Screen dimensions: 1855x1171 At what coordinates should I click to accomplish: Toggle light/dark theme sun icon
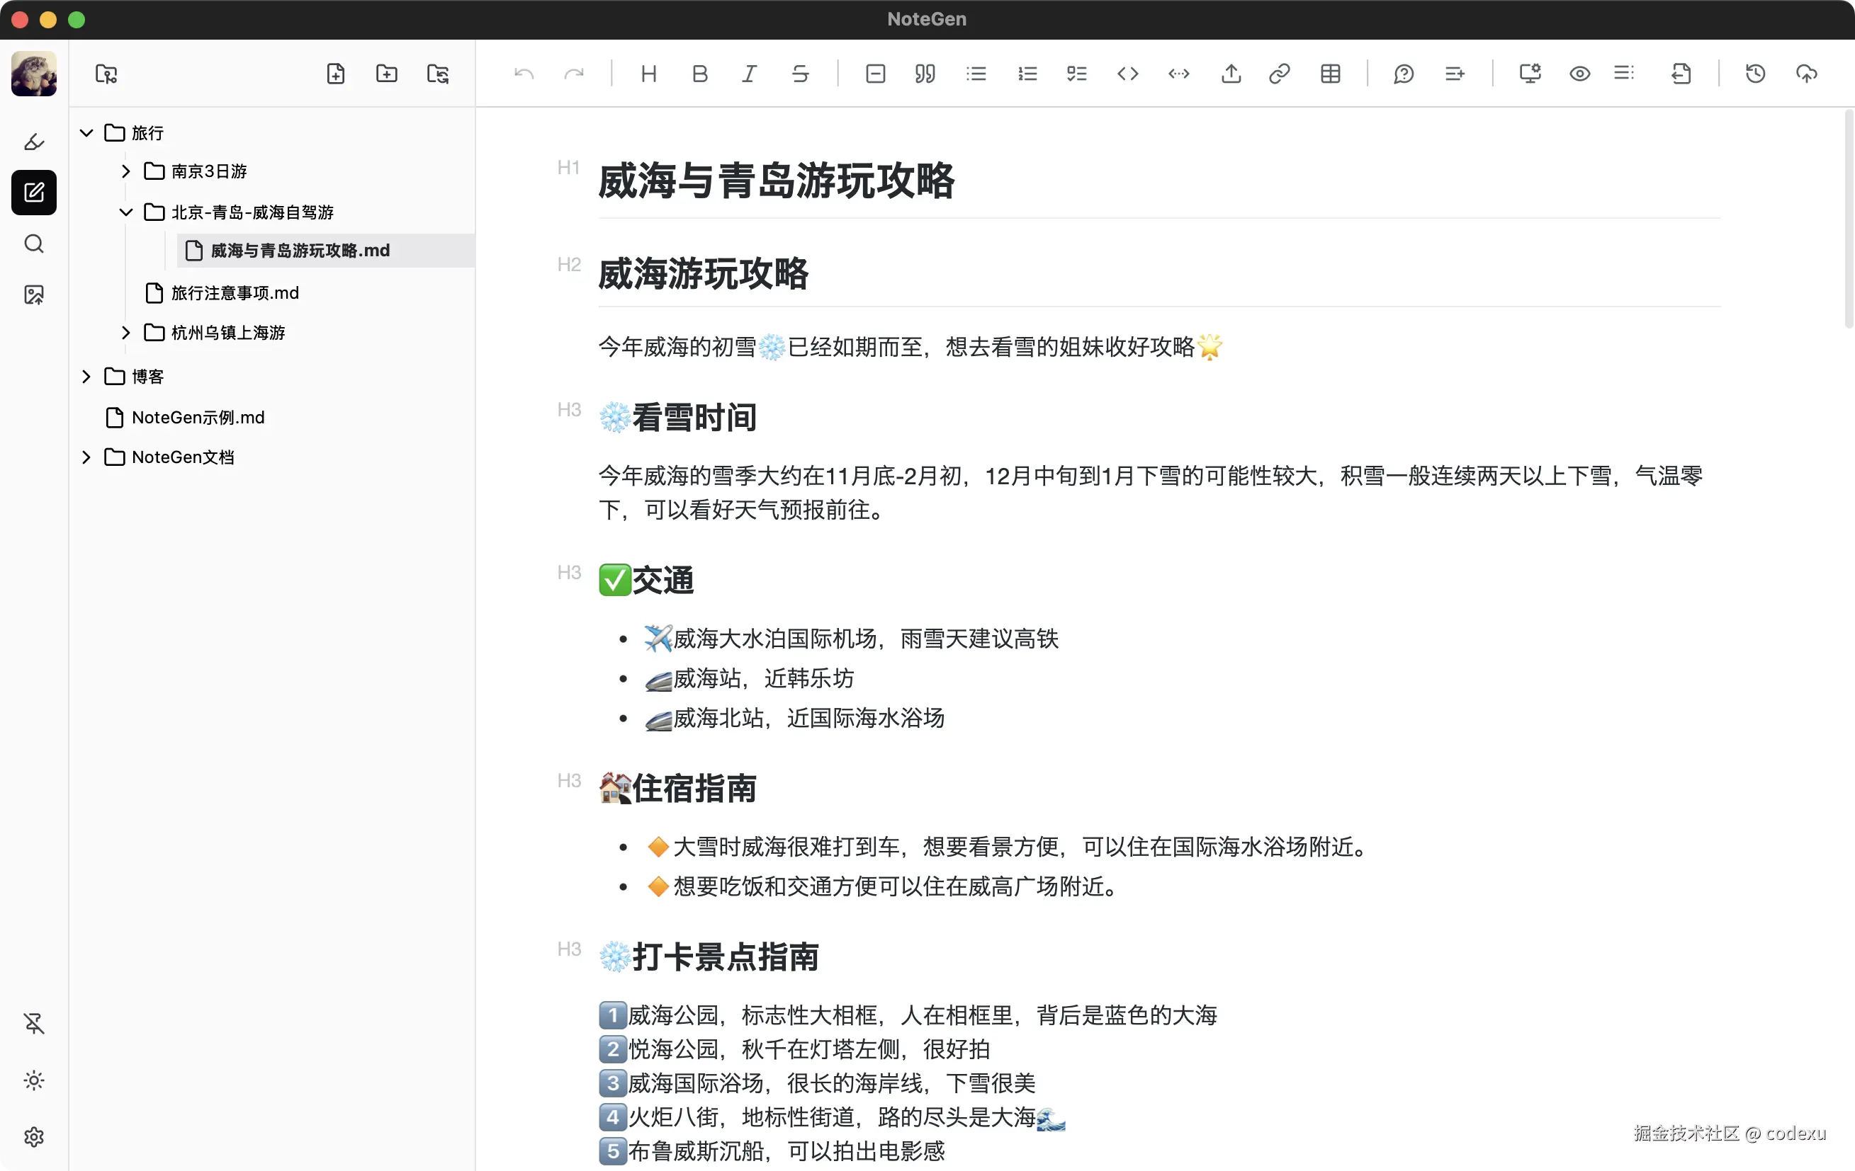pos(34,1080)
